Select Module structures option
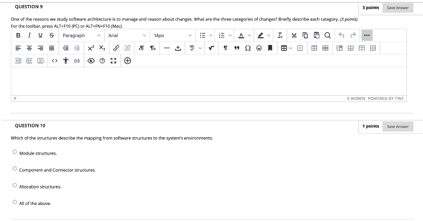The height and width of the screenshot is (221, 423). [x=15, y=152]
